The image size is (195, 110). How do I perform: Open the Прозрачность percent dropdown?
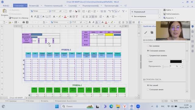[x=180, y=67]
